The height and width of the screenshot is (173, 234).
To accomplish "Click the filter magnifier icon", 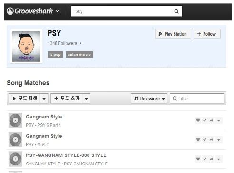I will tap(175, 99).
